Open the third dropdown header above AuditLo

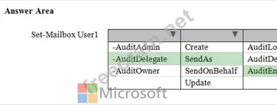coord(260,35)
